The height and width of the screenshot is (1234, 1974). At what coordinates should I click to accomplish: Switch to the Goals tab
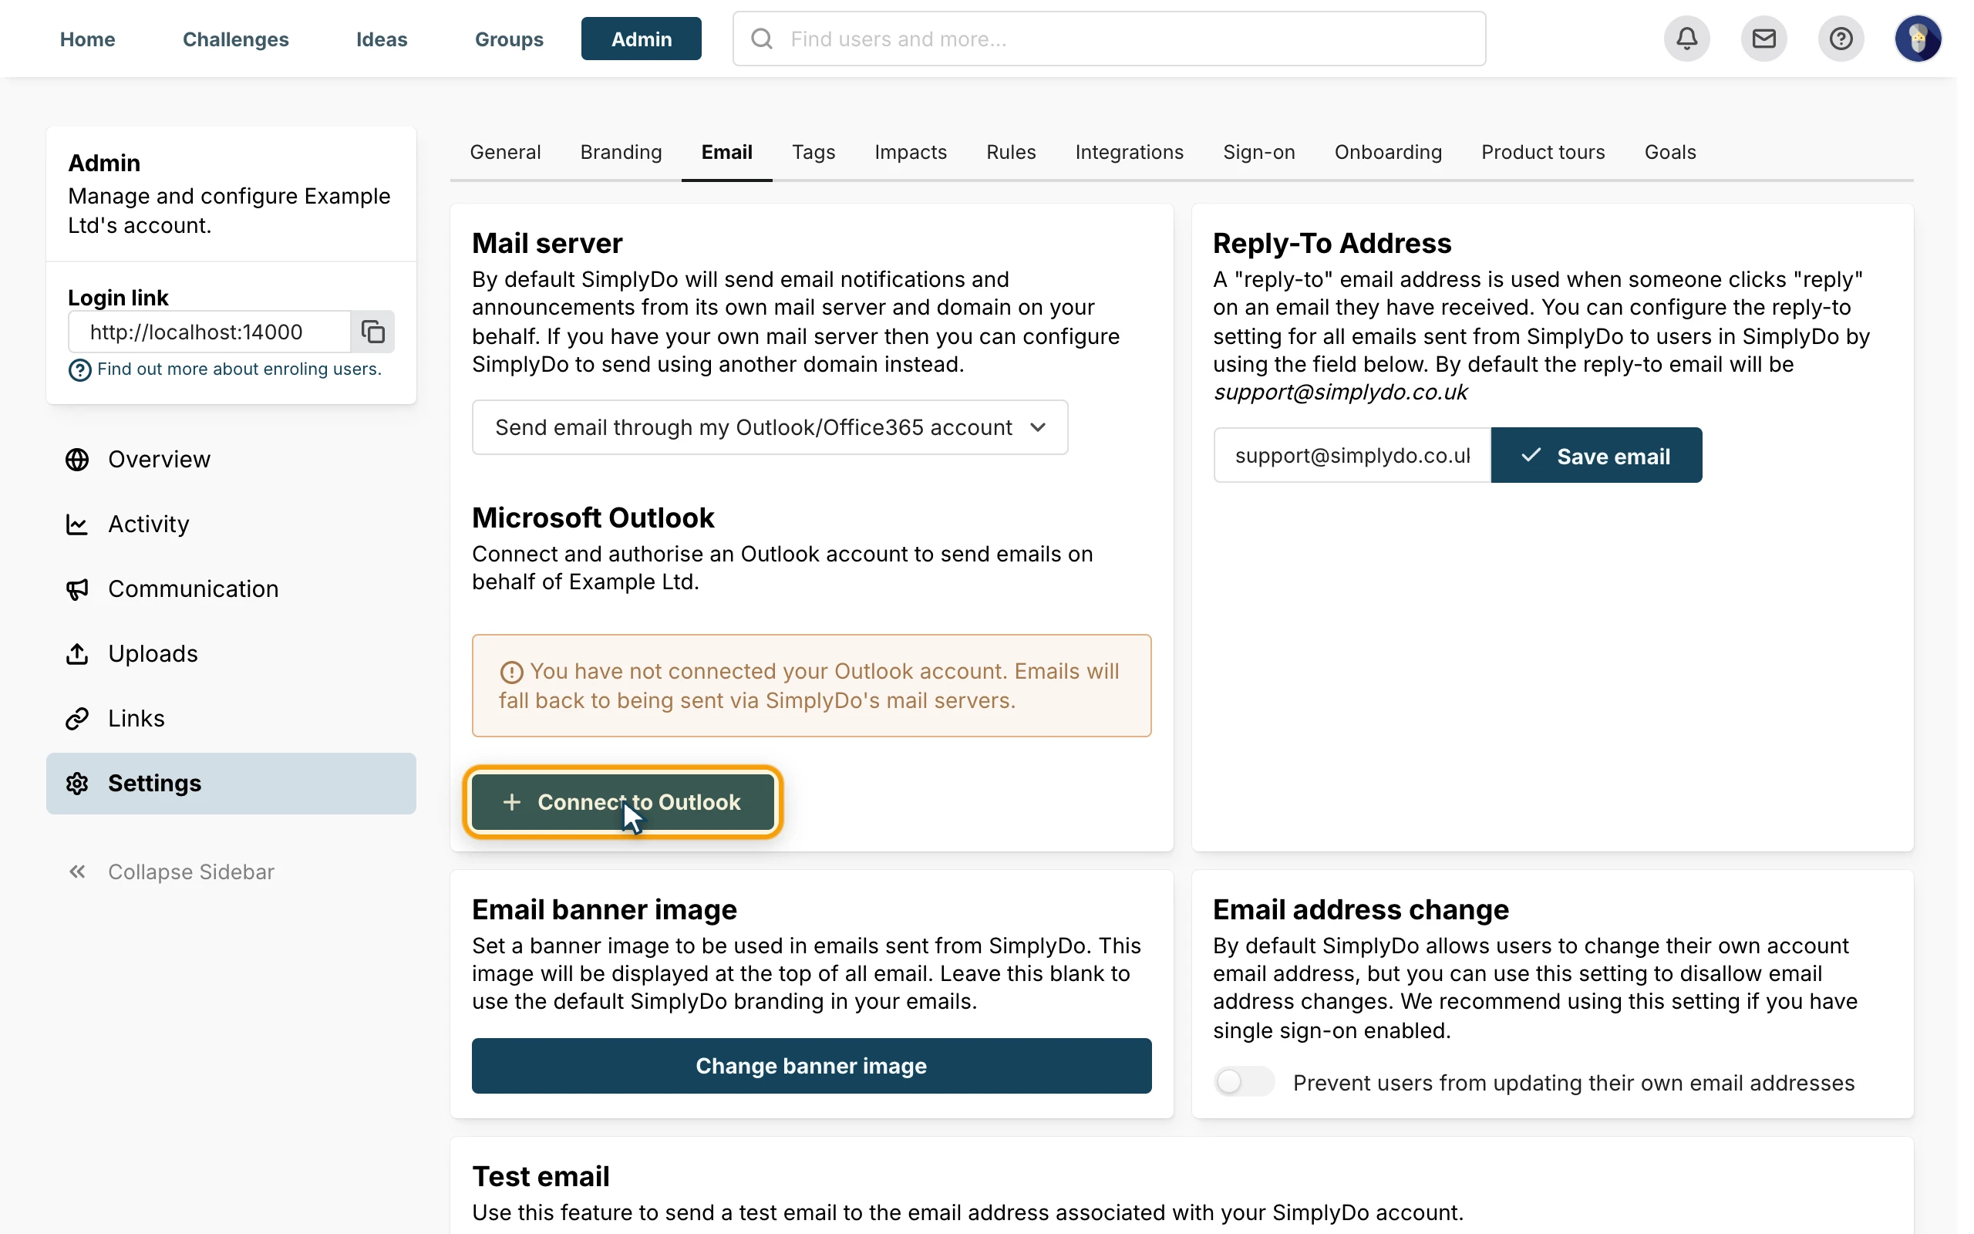1669,152
